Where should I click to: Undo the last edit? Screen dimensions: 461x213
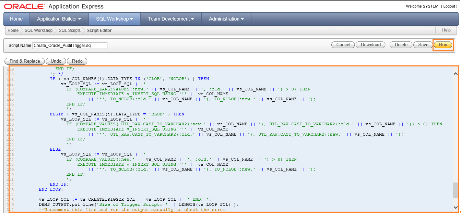(x=56, y=61)
